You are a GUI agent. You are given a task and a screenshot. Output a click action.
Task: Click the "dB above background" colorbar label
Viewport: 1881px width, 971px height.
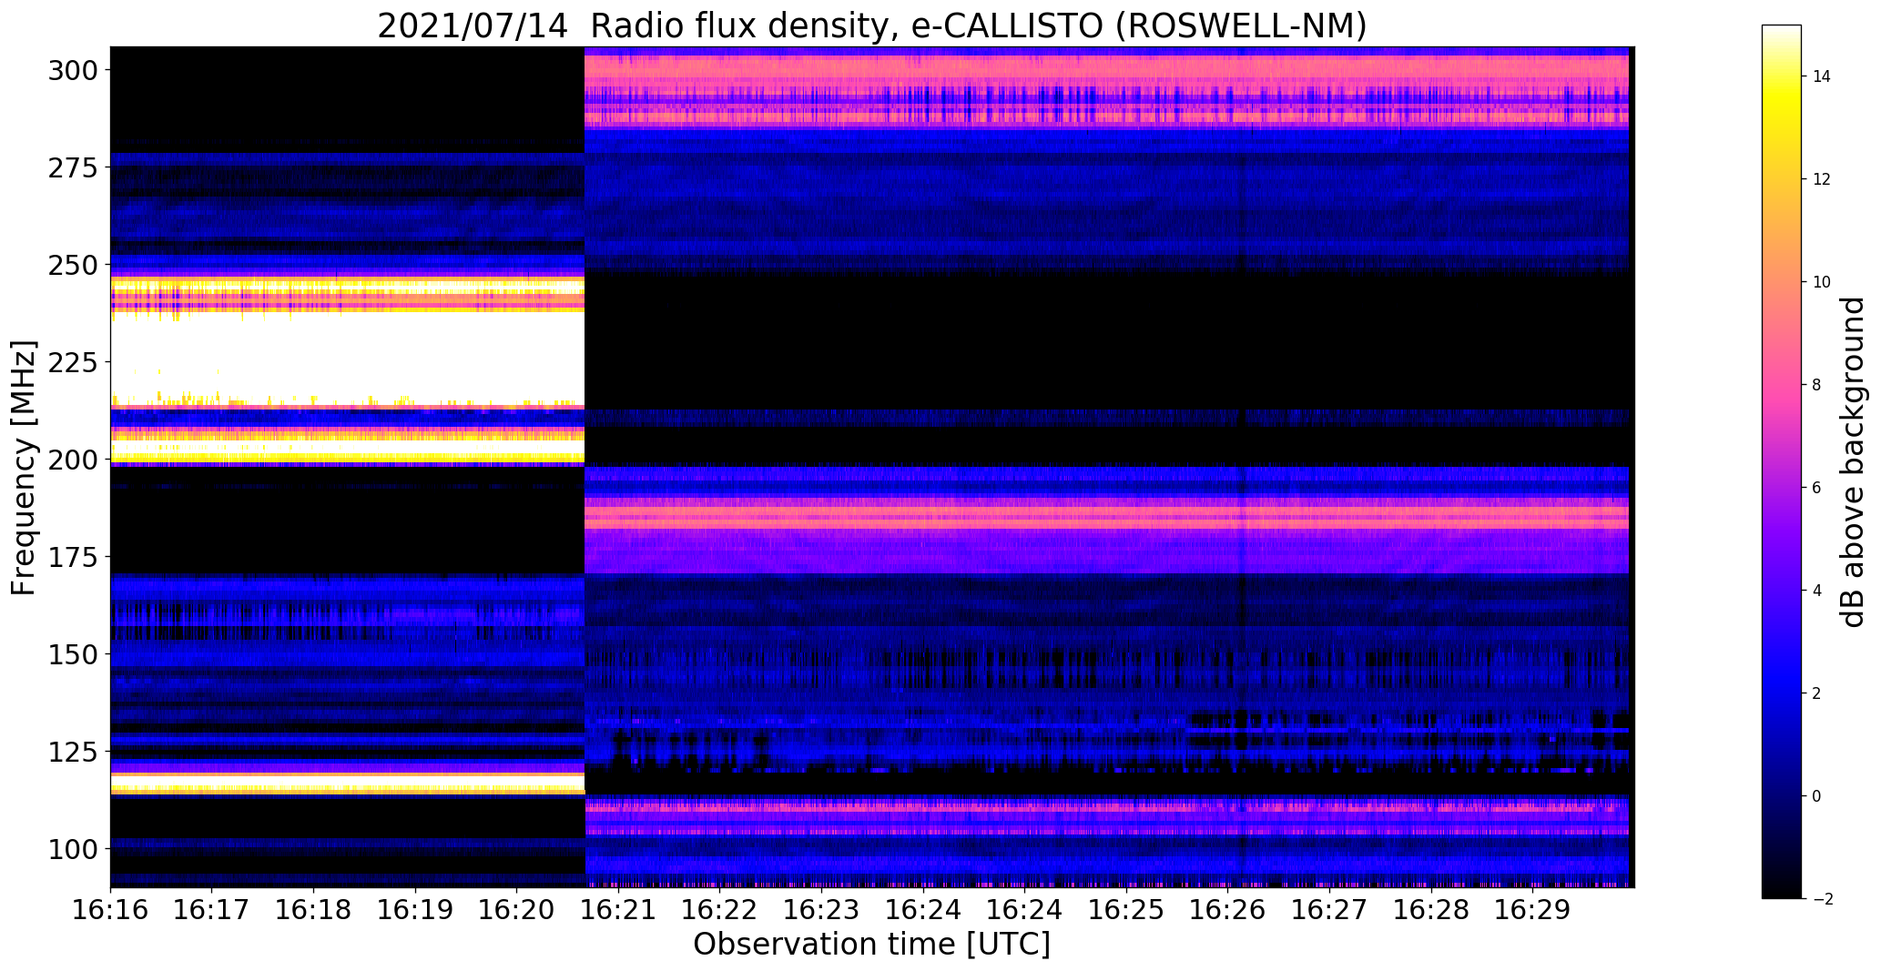pyautogui.click(x=1853, y=462)
